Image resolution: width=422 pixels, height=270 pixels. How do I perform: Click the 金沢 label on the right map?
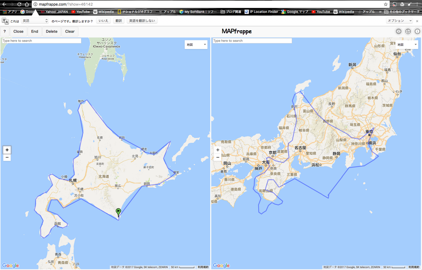point(294,107)
